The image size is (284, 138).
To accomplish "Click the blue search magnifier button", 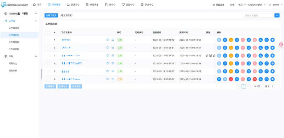I will [x=277, y=16].
